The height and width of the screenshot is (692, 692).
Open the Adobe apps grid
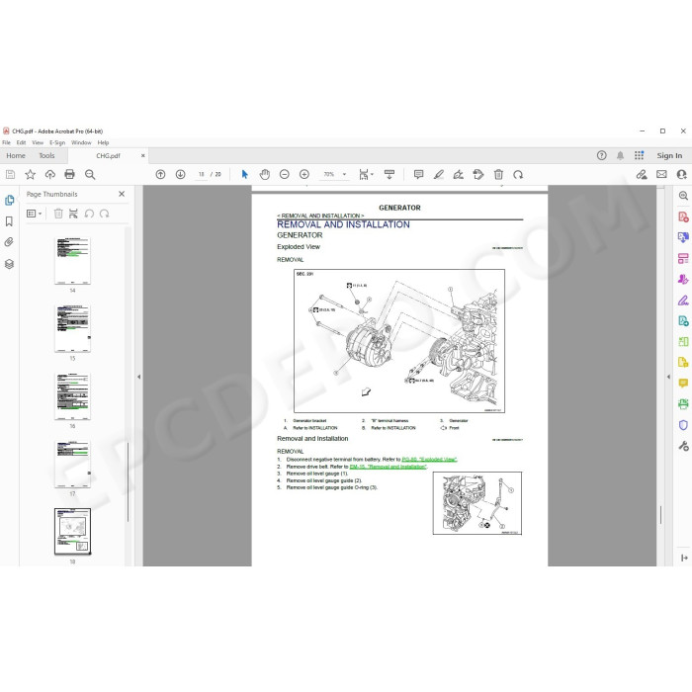point(639,155)
